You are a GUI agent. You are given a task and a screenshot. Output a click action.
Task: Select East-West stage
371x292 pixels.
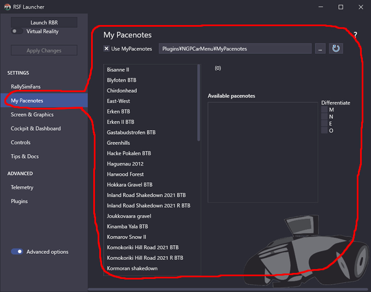pos(150,101)
